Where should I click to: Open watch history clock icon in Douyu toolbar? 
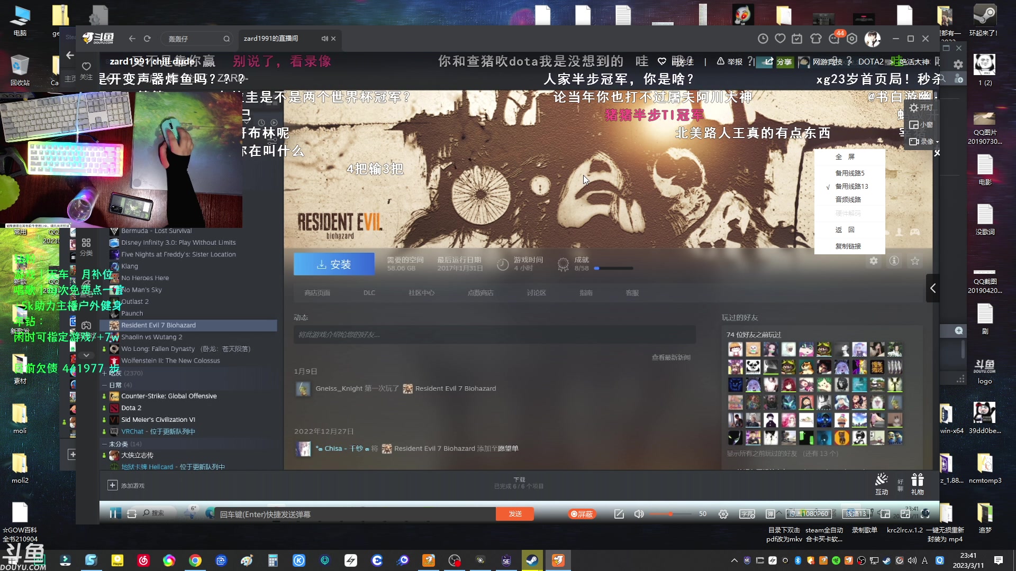coord(763,39)
